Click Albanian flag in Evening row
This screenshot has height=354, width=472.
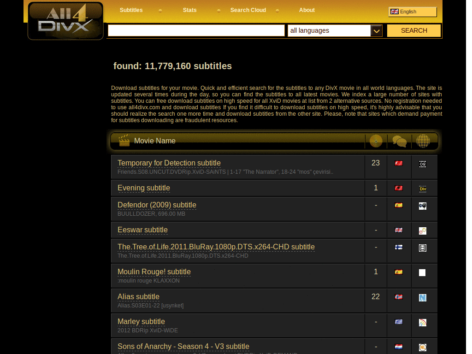point(399,188)
